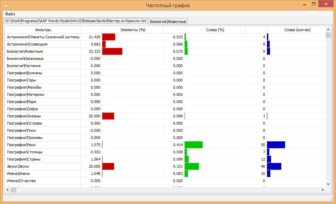Click the horizontal scrollbar thumb

pyautogui.click(x=14, y=190)
